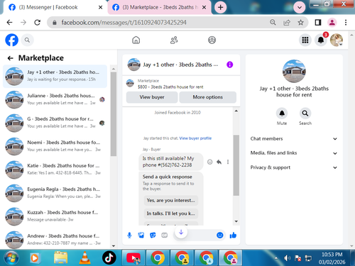Image resolution: width=355 pixels, height=266 pixels.
Task: Open the Friends icon in top navigation
Action: (x=174, y=40)
